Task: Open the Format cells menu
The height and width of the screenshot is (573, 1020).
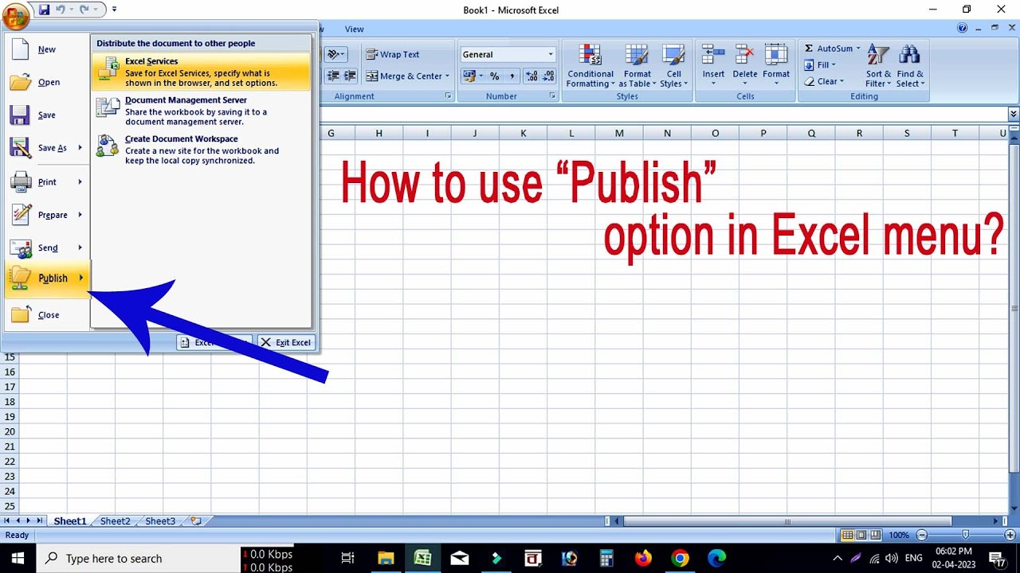Action: 776,66
